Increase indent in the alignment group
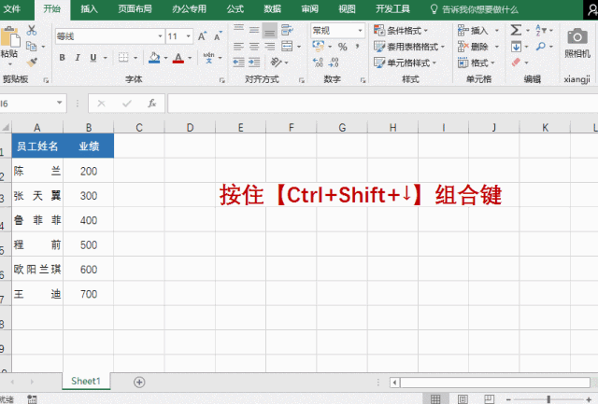The width and height of the screenshot is (598, 404). coord(254,63)
